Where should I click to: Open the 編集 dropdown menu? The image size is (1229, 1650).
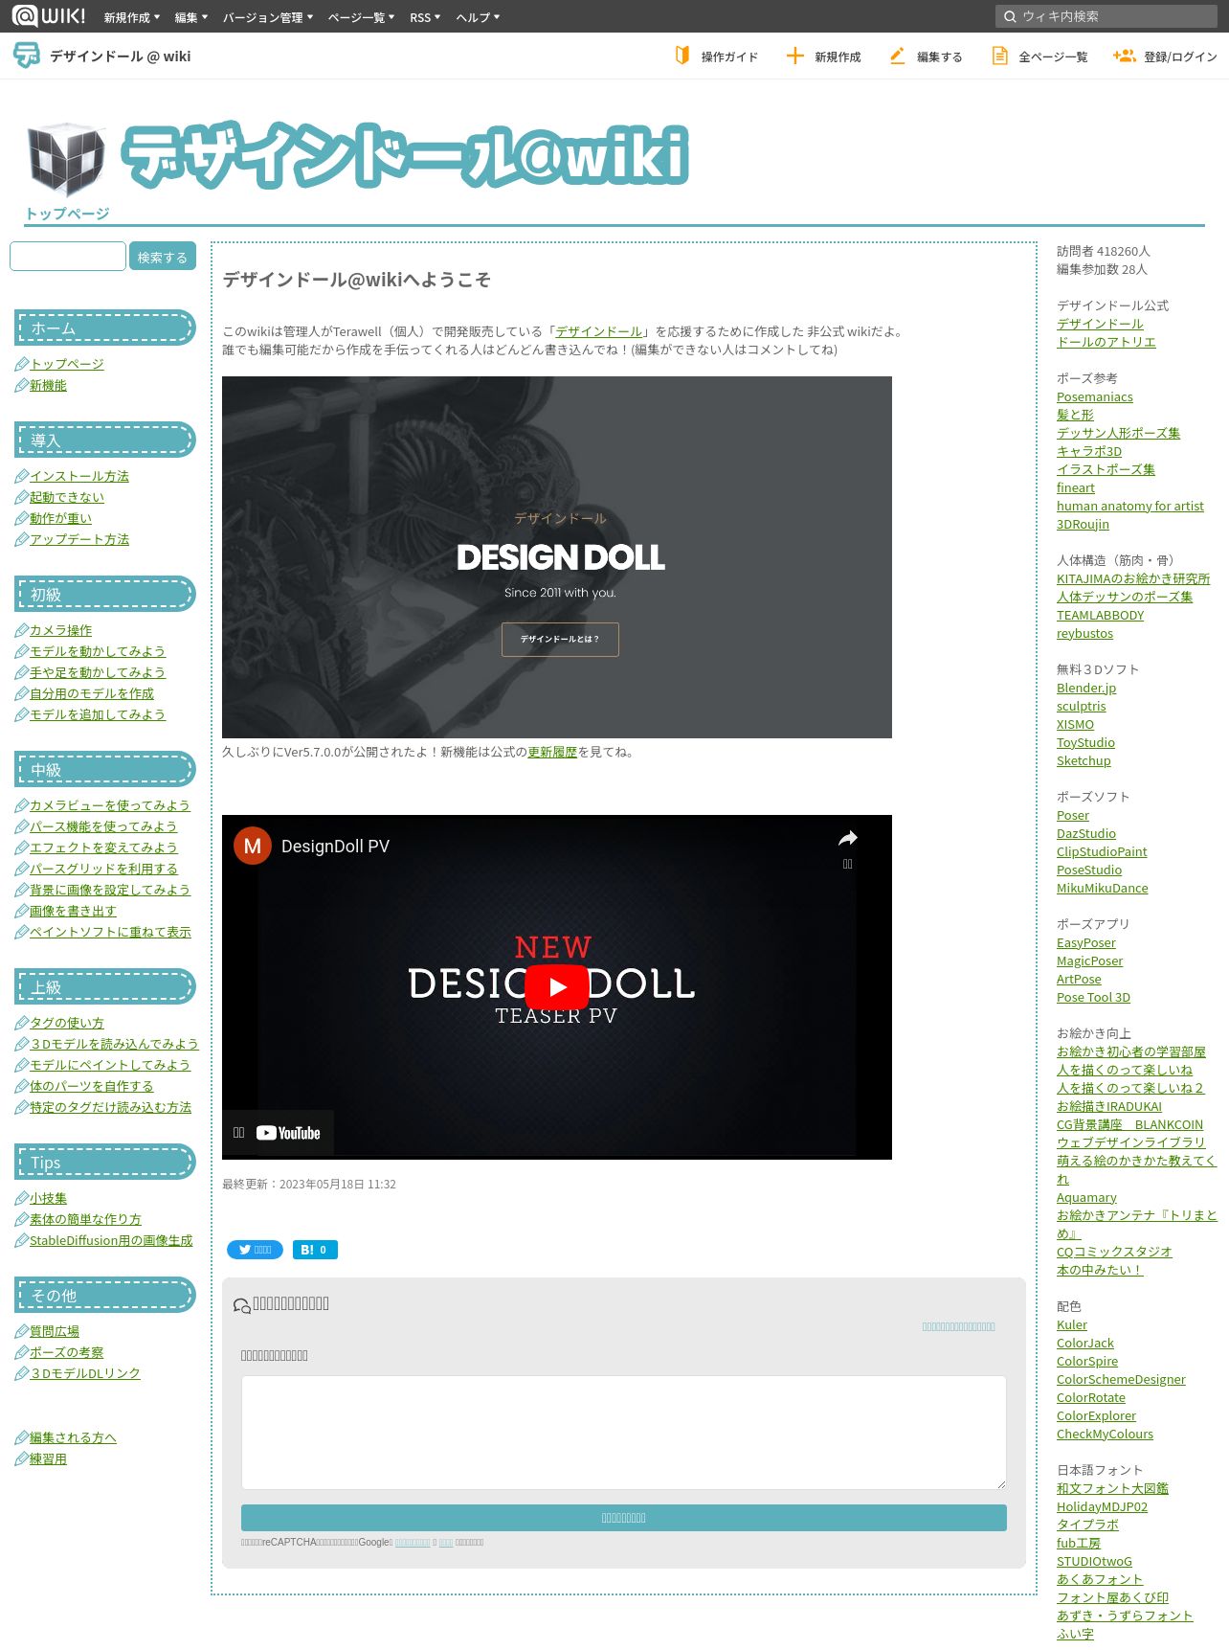(x=191, y=17)
